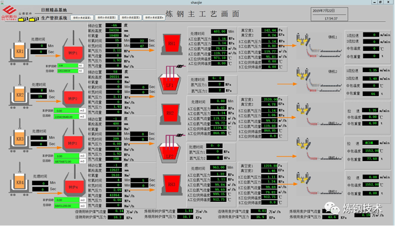395x226 pixels.
Task: Open the 转炉4 converter icon
Action: 73,186
